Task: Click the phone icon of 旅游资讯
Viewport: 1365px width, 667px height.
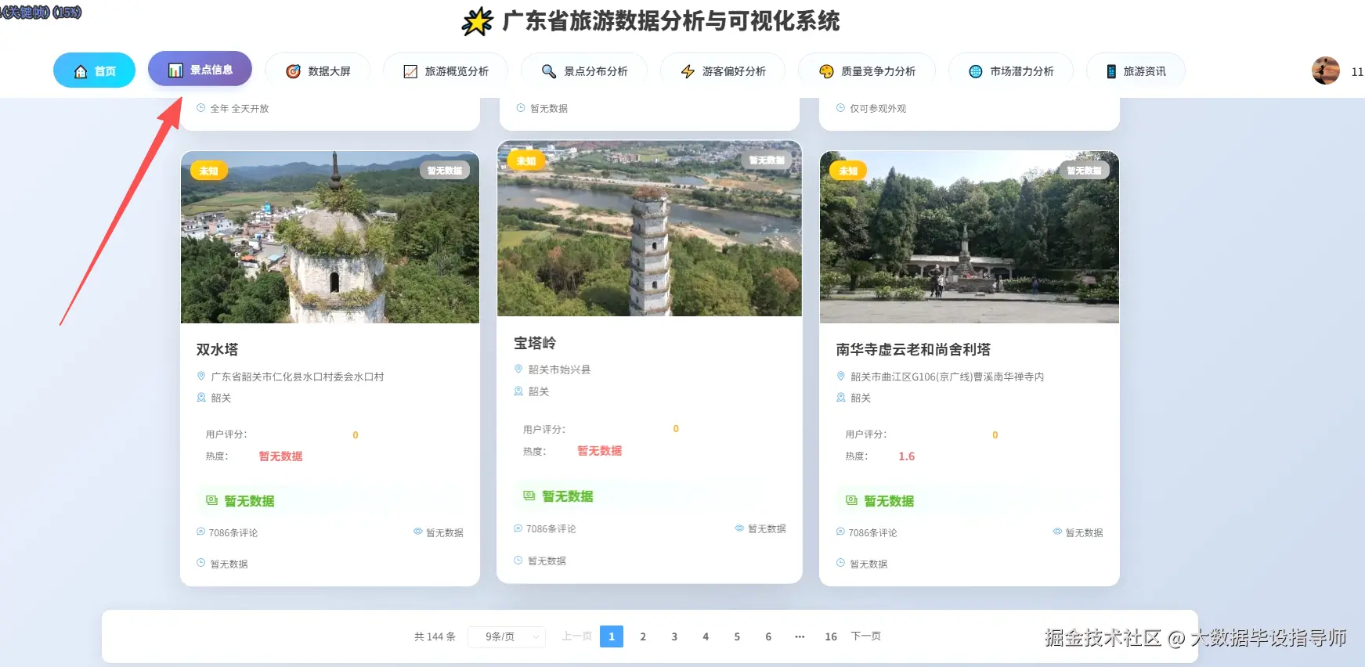Action: point(1111,71)
